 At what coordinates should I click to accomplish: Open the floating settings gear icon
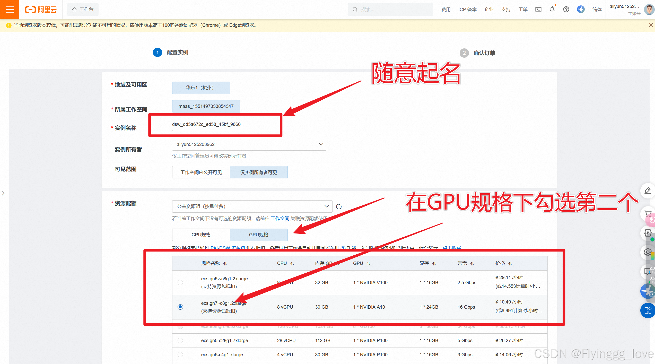point(648,252)
